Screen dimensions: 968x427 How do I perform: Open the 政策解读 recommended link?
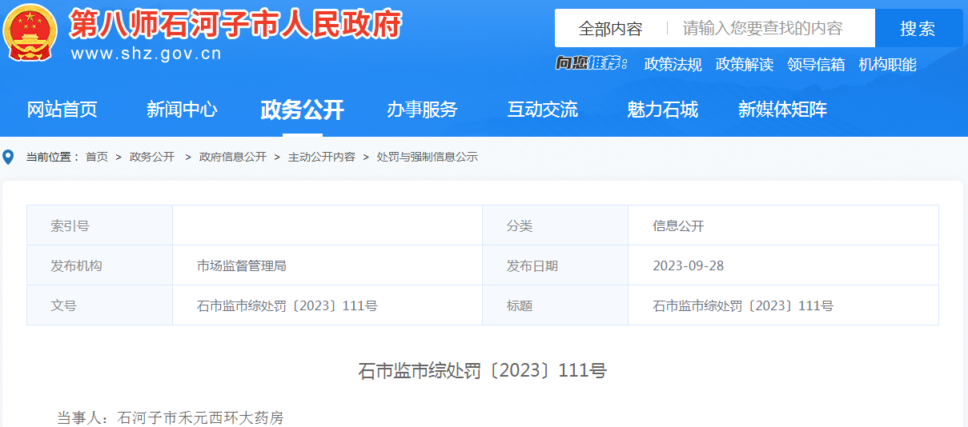point(745,65)
